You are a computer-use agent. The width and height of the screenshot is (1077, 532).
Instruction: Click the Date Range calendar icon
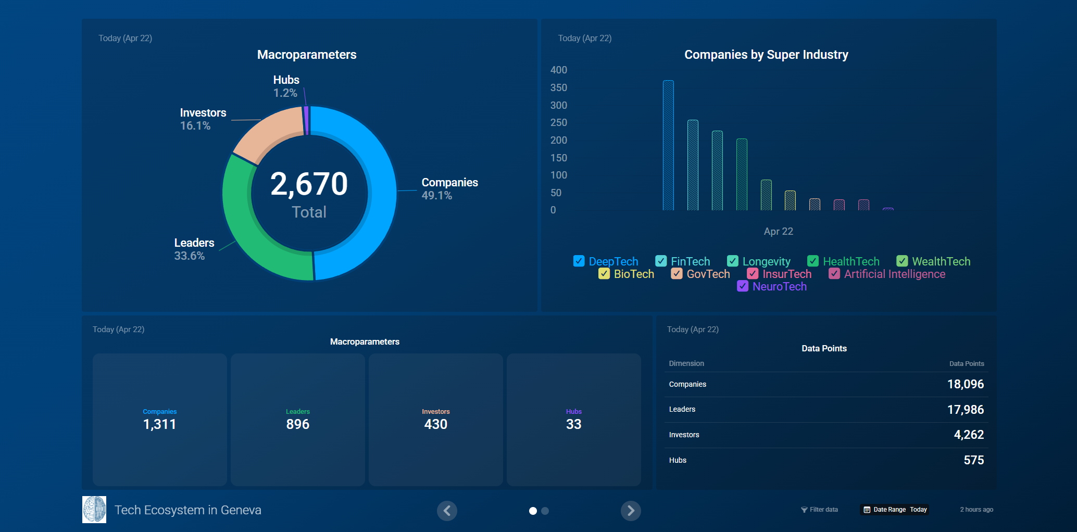click(867, 510)
